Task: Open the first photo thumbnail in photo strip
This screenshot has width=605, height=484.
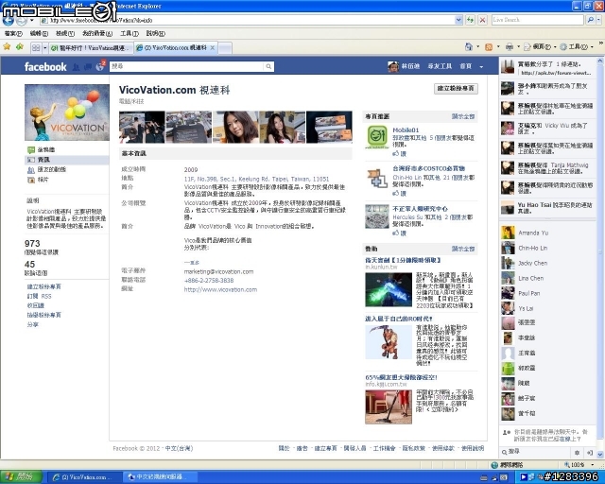Action: coord(142,127)
